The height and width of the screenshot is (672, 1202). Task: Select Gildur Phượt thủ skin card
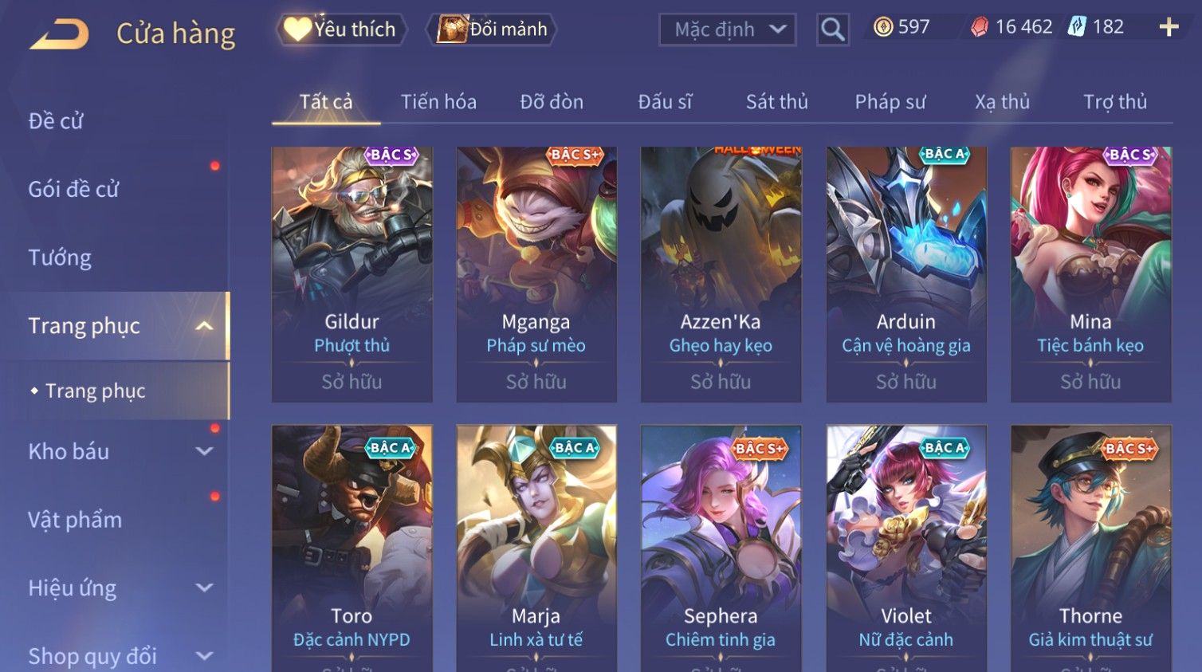click(352, 274)
